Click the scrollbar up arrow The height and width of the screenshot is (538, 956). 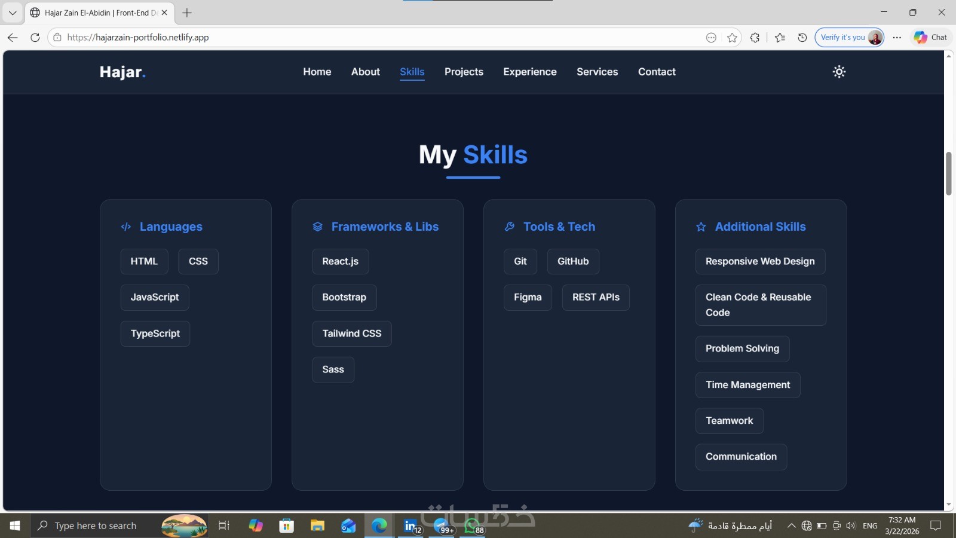pyautogui.click(x=949, y=56)
